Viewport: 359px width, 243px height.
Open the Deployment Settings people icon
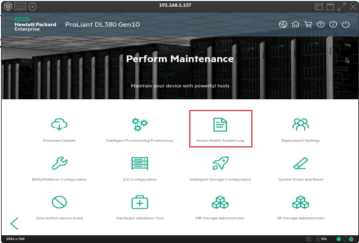[301, 125]
